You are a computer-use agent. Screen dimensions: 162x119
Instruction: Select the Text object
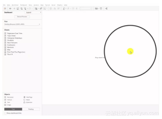[x=7, y=102]
